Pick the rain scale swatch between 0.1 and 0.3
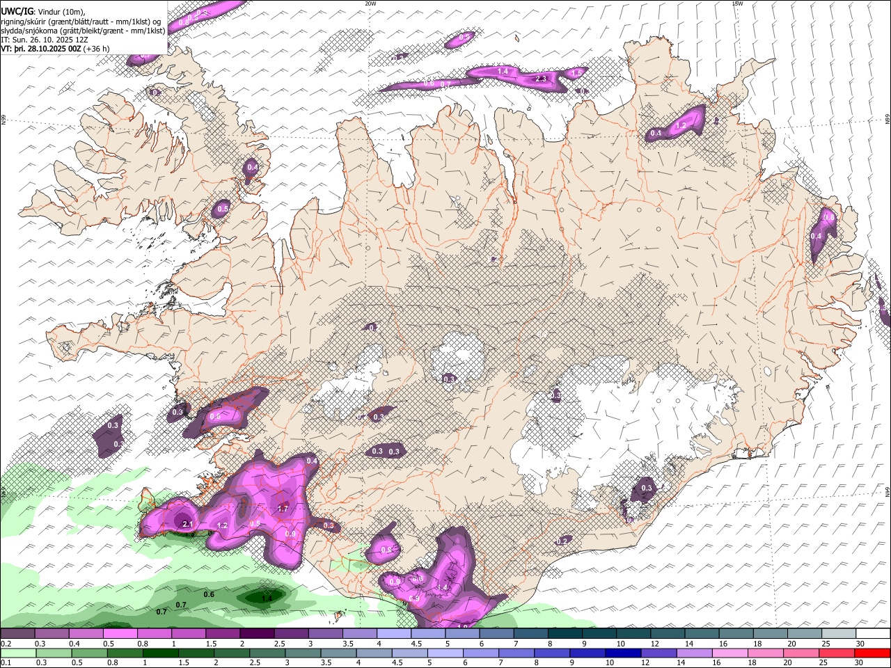This screenshot has height=668, width=891. pyautogui.click(x=17, y=653)
